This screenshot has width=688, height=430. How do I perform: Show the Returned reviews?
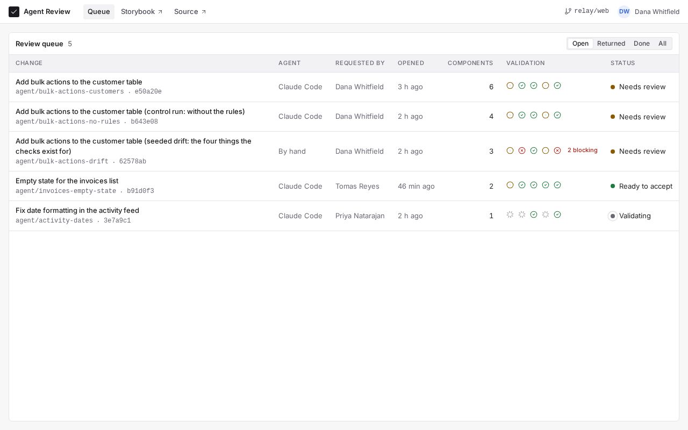(x=611, y=44)
